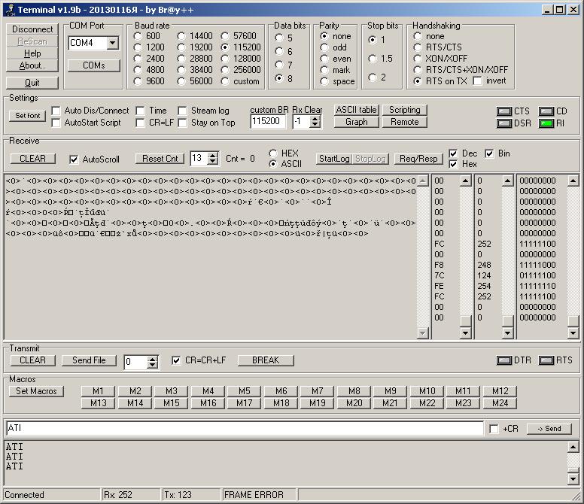
Task: Increase the Reset Cnt spinner value
Action: 212,155
